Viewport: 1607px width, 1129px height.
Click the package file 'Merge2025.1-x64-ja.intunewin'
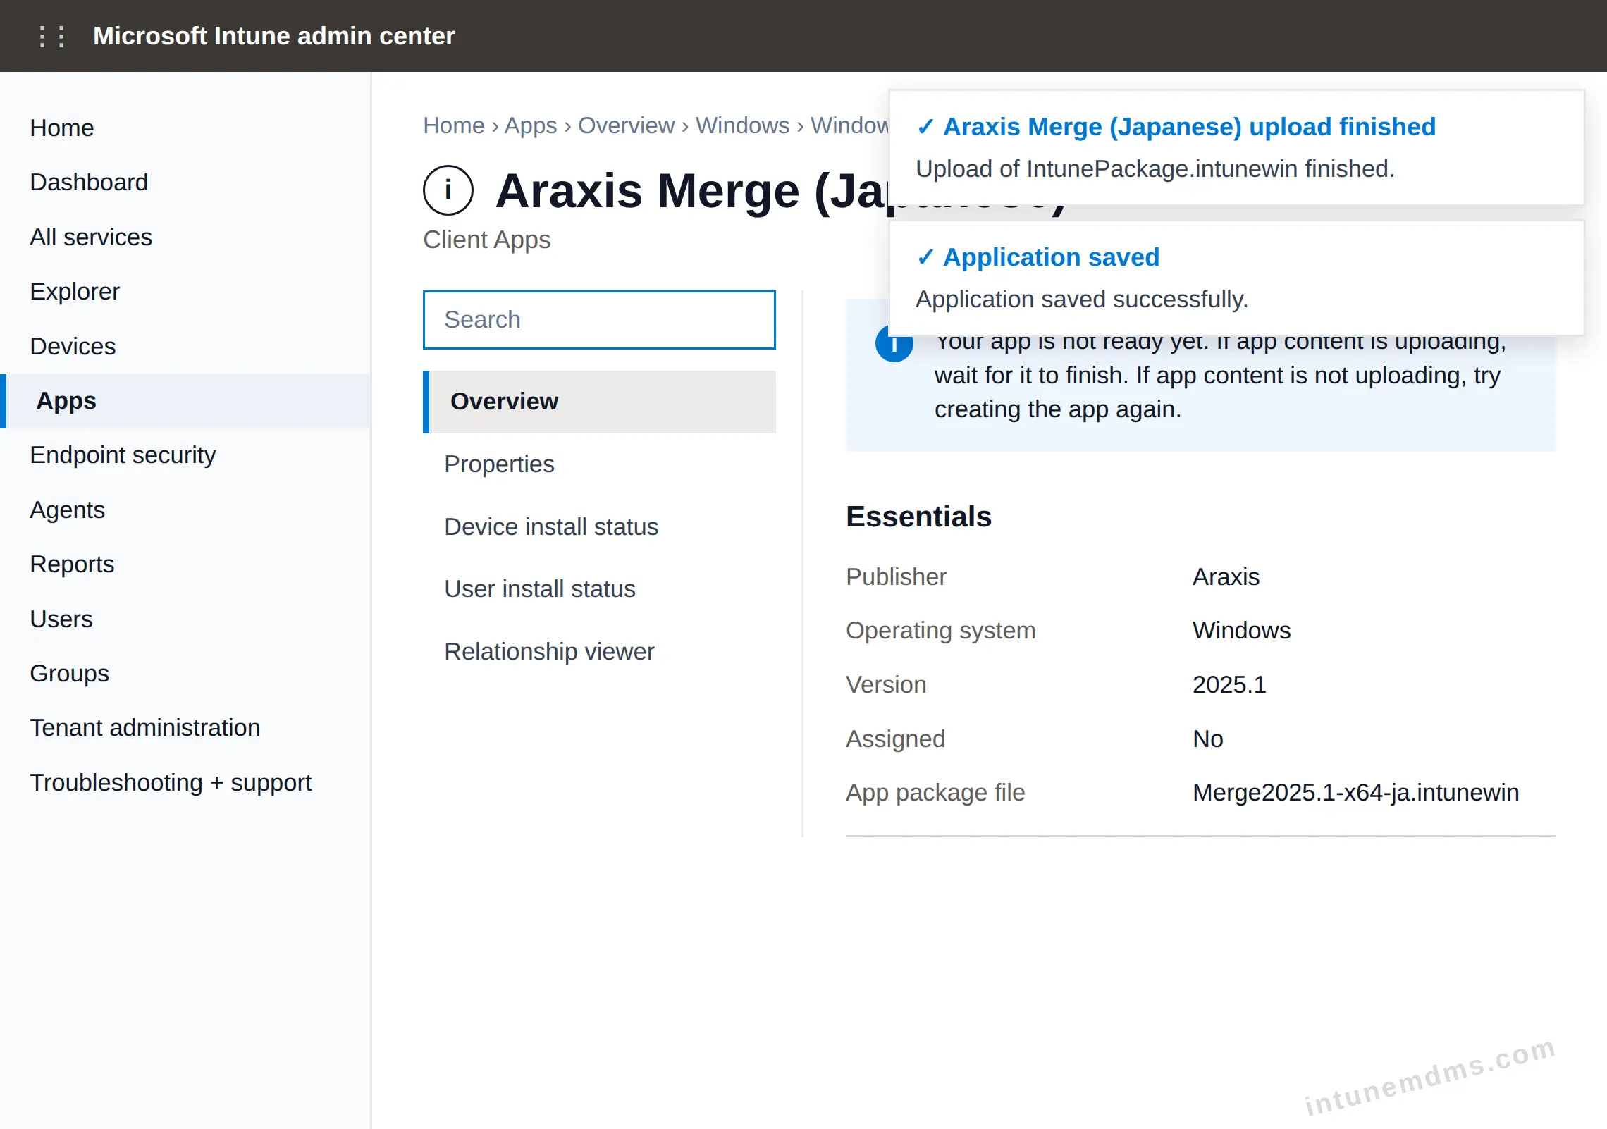tap(1355, 793)
